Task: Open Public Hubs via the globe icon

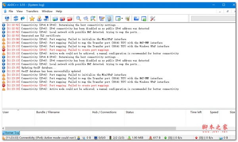Action: 7,19
